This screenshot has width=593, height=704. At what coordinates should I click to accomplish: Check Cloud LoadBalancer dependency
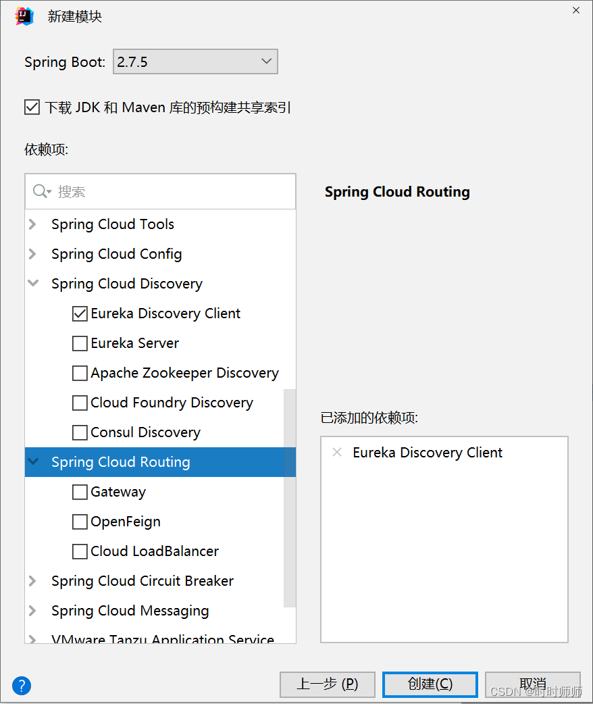coord(80,551)
